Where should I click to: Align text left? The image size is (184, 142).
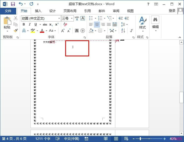tap(91, 25)
